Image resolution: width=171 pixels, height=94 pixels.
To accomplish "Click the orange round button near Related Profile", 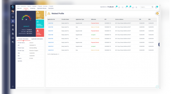I will click(157, 13).
